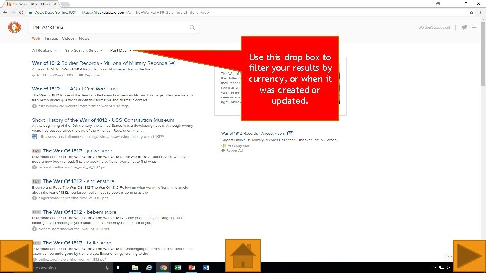The image size is (486, 273).
Task: Click "We don't track you" text
Action: click(434, 27)
